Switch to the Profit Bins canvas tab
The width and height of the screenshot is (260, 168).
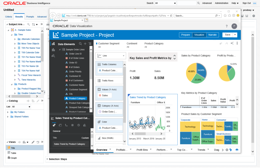pyautogui.click(x=142, y=150)
